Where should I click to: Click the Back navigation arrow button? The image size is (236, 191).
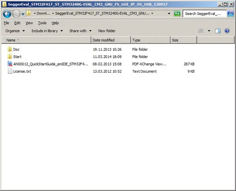pyautogui.click(x=7, y=14)
